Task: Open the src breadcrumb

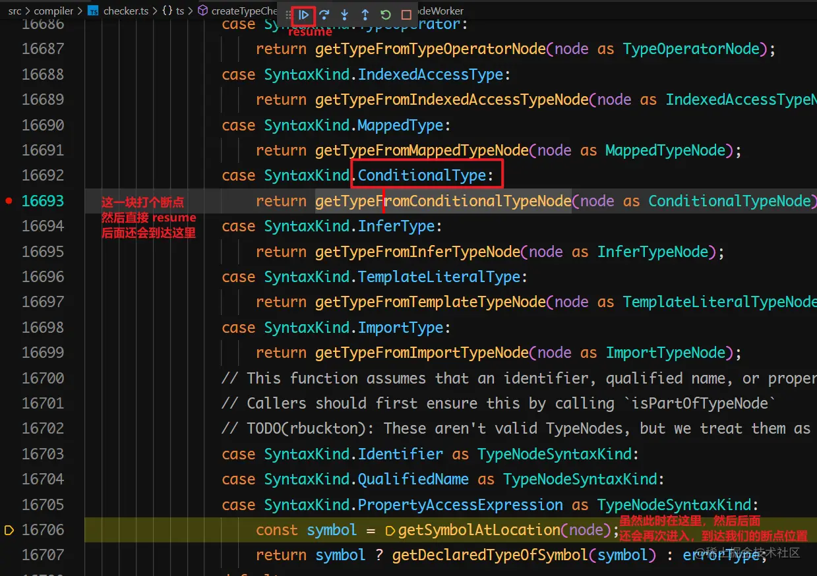Action: tap(15, 11)
